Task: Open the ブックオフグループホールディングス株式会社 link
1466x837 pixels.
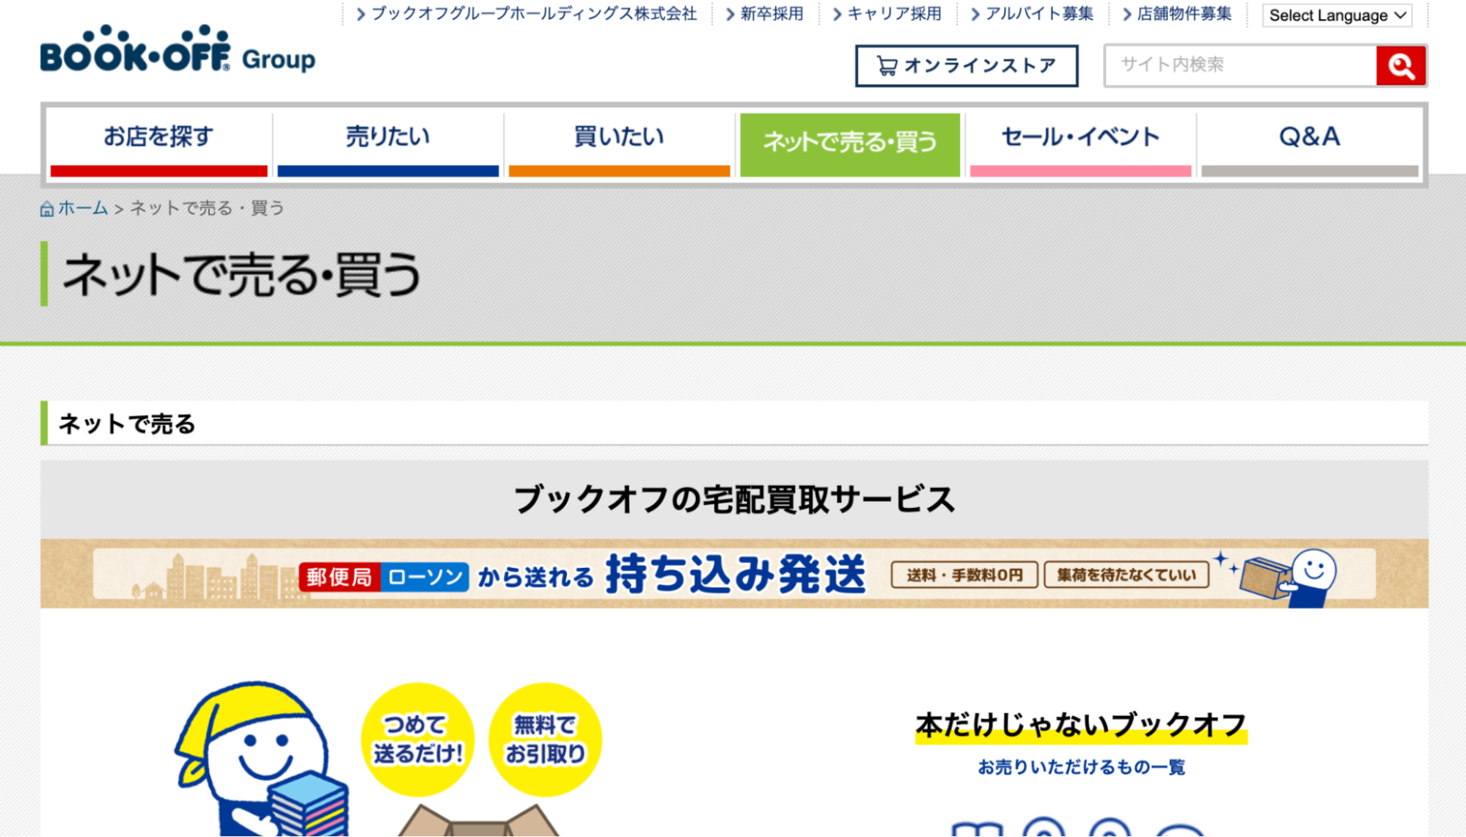Action: click(x=533, y=14)
